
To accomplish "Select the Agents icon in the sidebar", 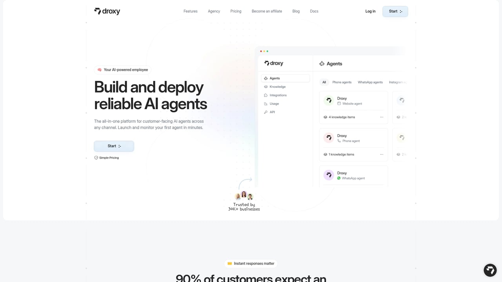I will [266, 78].
